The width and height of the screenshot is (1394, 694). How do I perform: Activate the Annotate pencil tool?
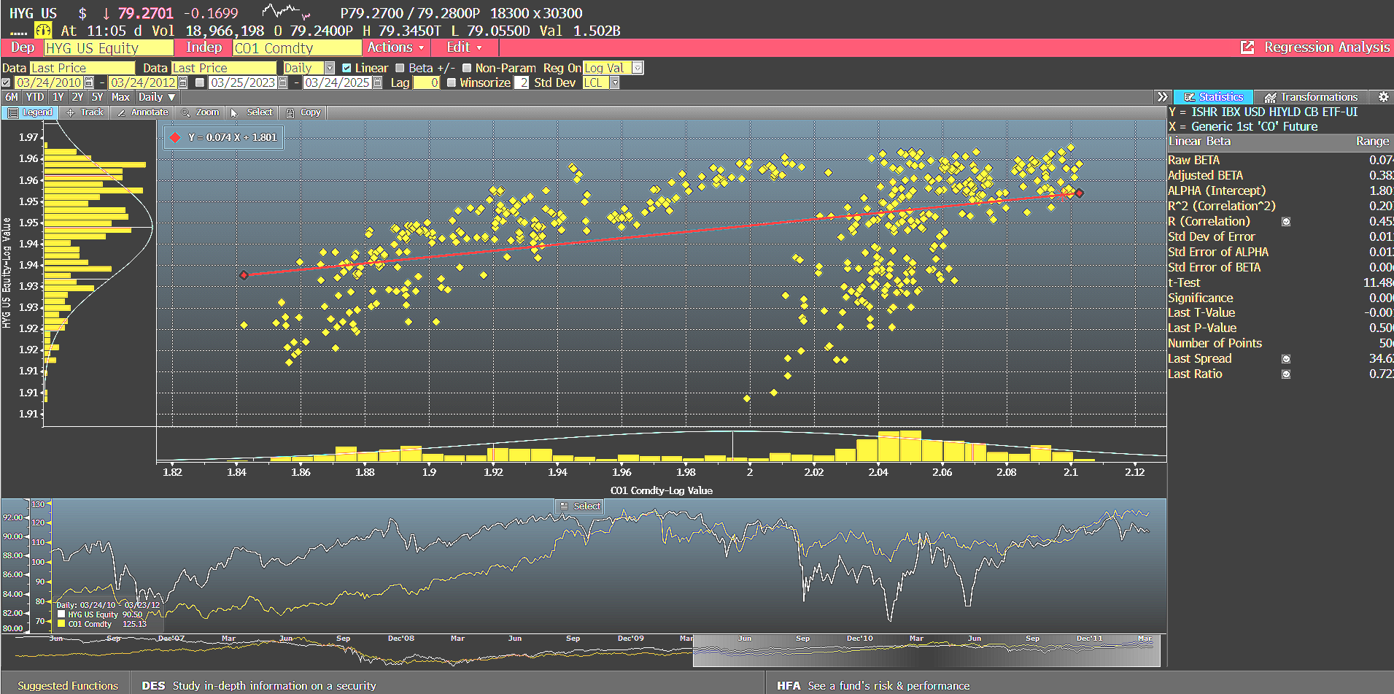pos(142,112)
